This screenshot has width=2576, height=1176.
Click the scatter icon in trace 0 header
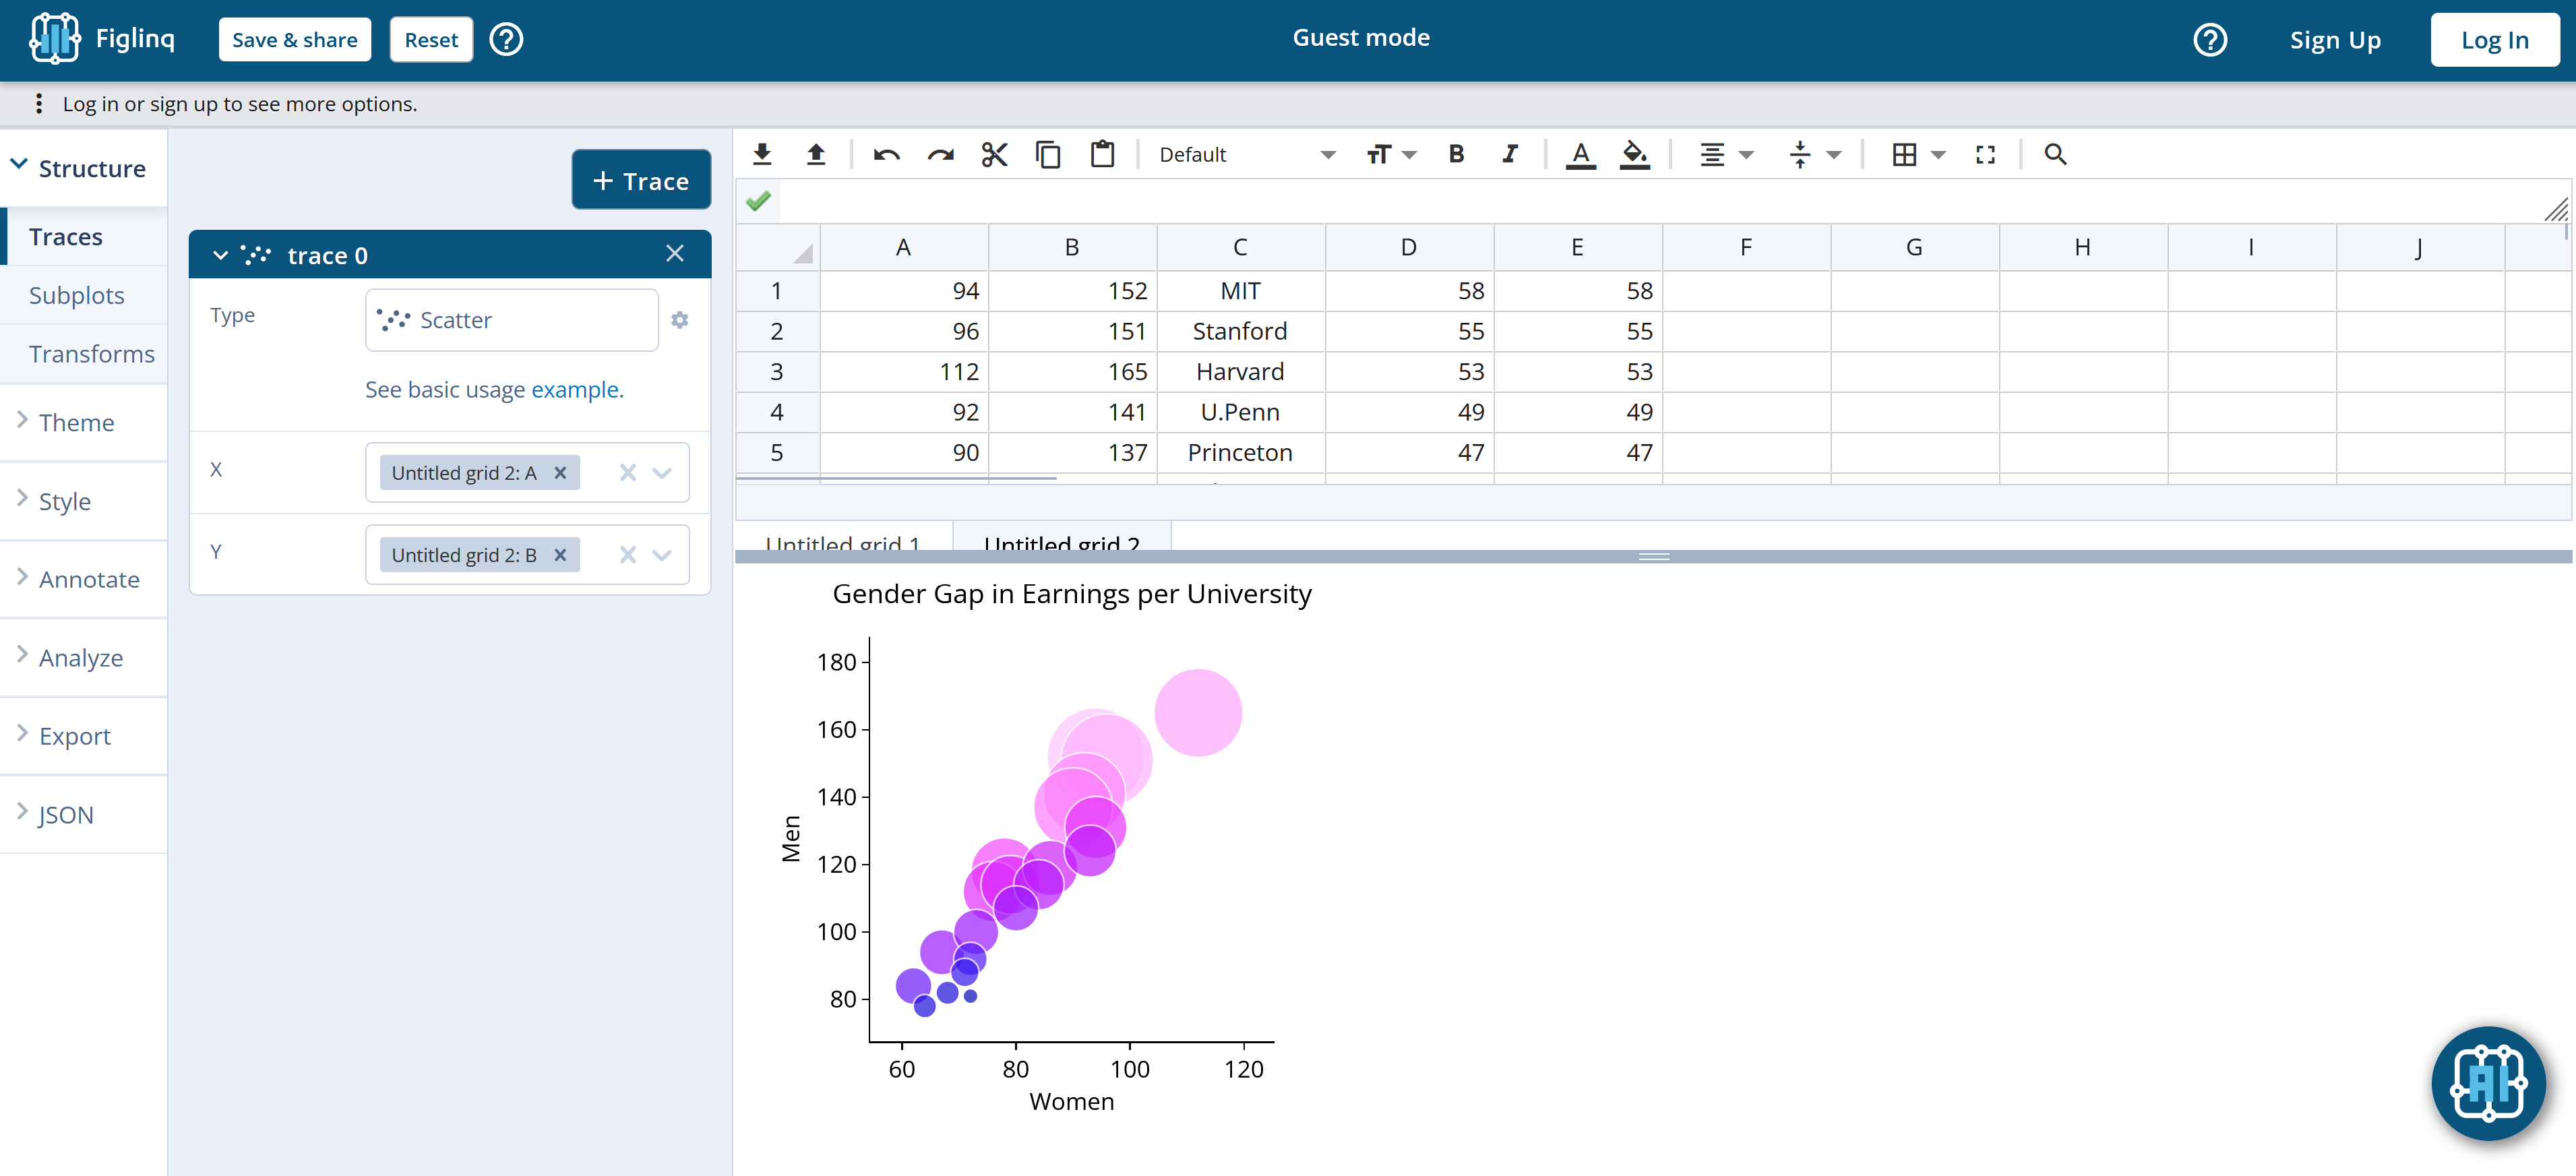(x=256, y=255)
